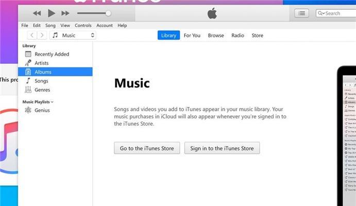Go forward with the right chevron
The image size is (356, 206).
coord(42,35)
